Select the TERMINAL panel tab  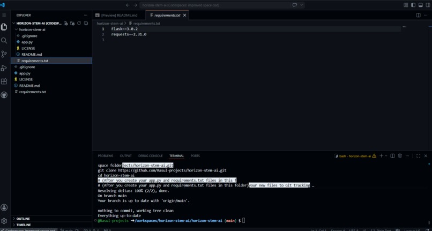(176, 156)
